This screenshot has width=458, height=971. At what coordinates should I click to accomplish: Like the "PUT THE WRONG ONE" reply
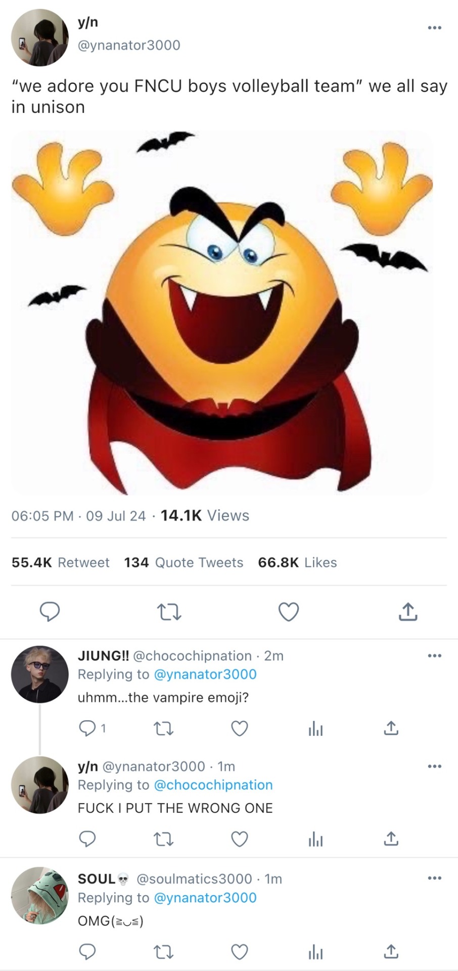pyautogui.click(x=239, y=840)
